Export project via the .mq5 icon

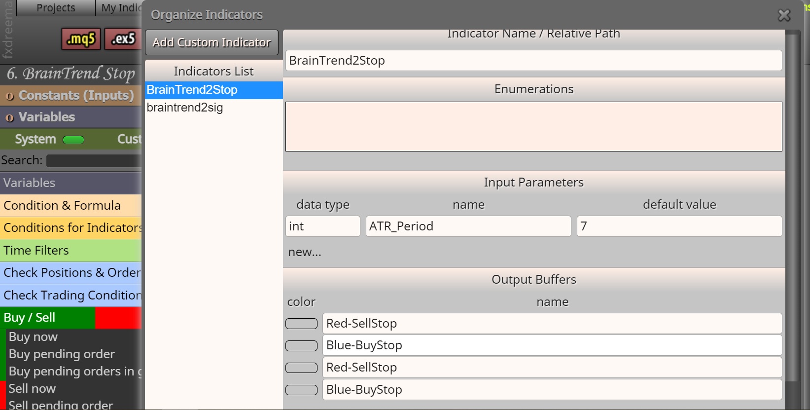81,39
